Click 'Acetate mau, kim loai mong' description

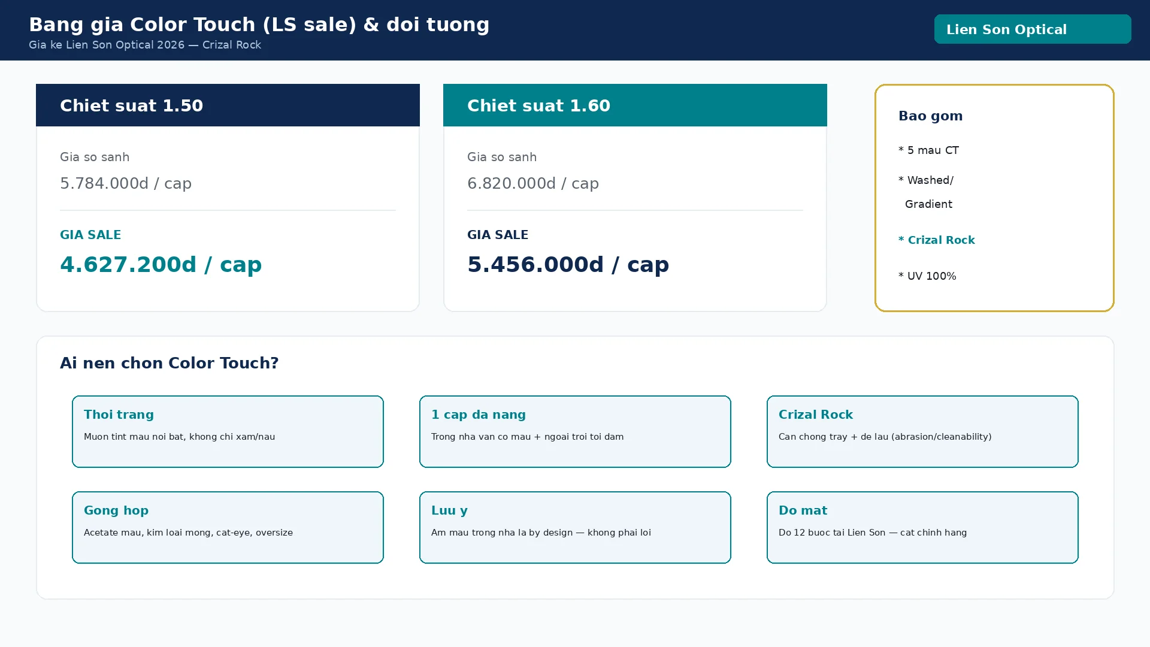point(188,533)
